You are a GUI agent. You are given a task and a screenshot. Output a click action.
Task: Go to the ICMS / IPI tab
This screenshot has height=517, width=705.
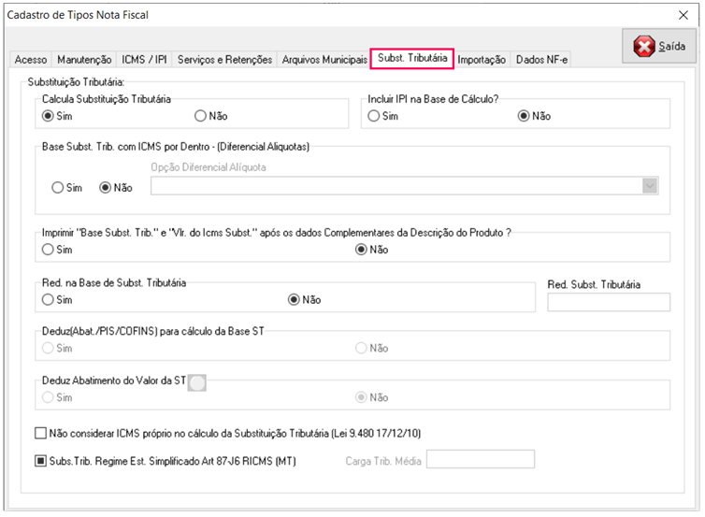coord(145,60)
